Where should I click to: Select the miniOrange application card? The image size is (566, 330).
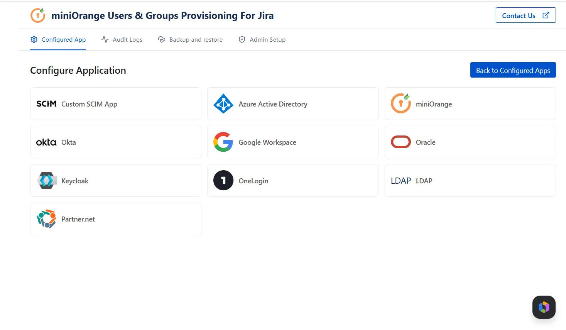(x=470, y=103)
